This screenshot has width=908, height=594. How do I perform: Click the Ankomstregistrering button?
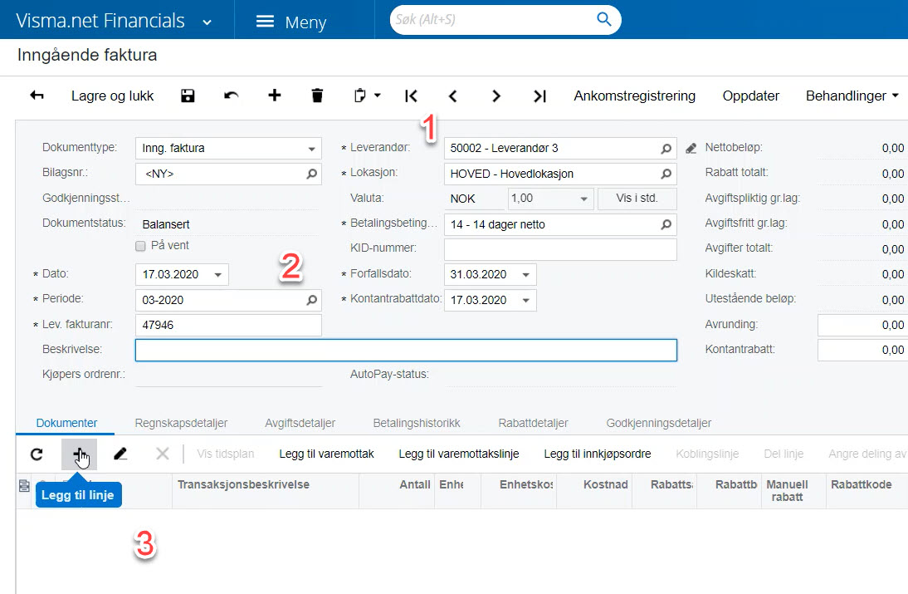(x=635, y=96)
